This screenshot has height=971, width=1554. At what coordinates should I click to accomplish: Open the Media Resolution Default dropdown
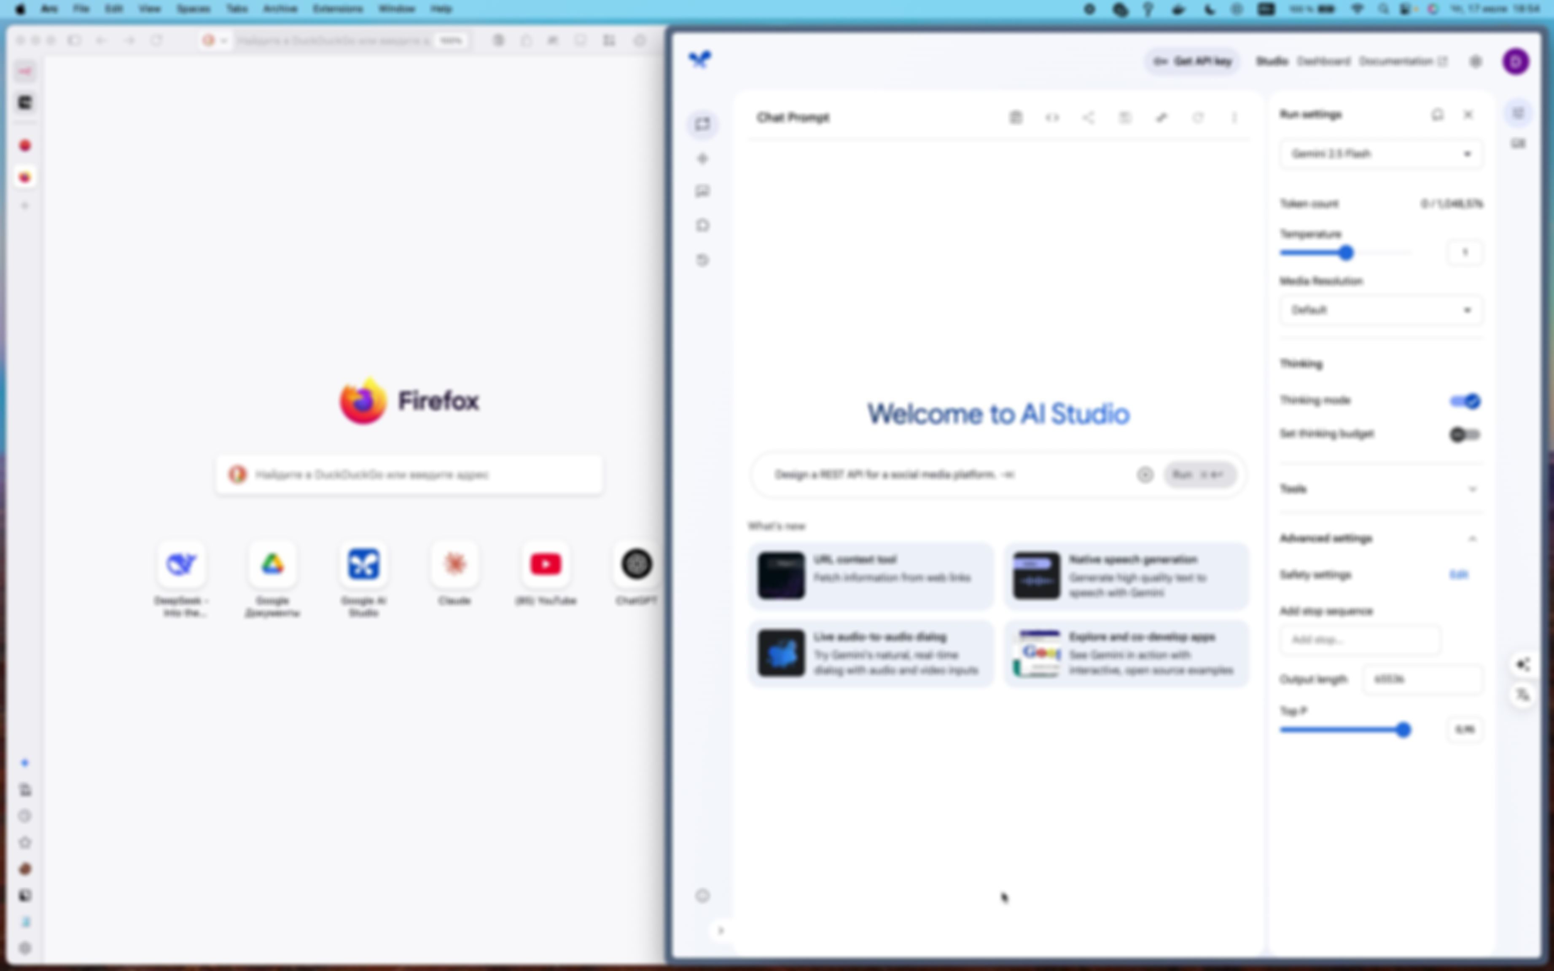coord(1381,310)
